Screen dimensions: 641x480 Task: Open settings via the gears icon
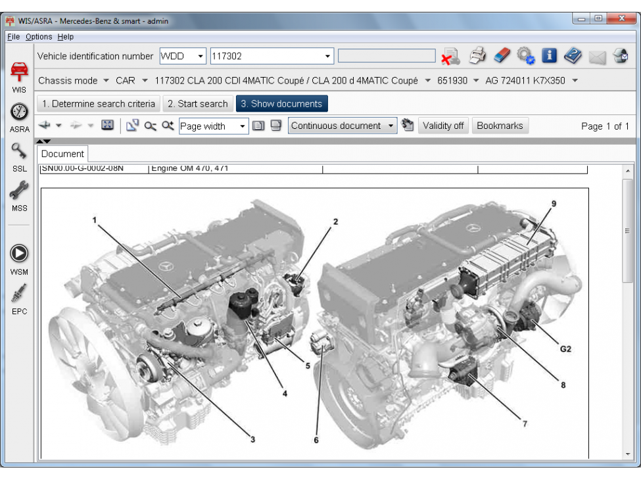(525, 57)
